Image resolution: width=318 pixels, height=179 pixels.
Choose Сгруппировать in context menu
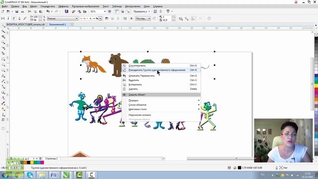coord(161,66)
